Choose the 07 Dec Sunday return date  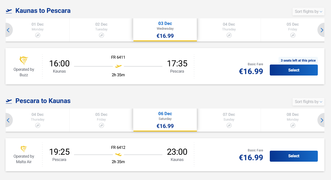point(229,120)
